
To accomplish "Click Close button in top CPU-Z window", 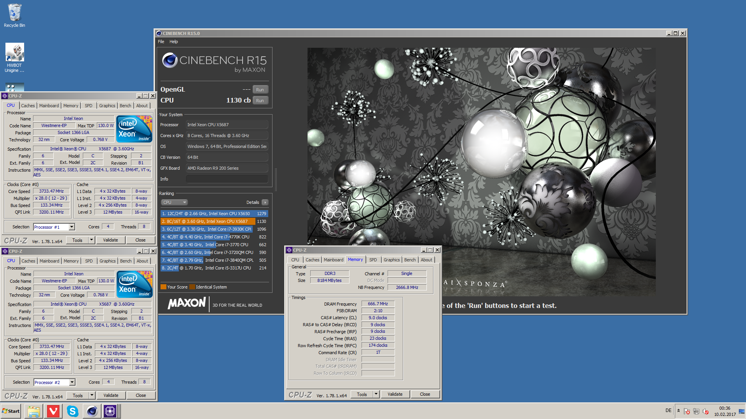I will 140,240.
